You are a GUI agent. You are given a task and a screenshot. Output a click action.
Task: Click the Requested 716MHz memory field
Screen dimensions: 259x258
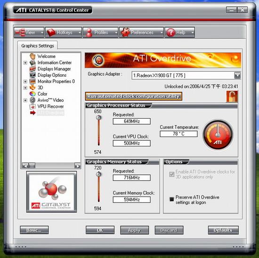(132, 177)
